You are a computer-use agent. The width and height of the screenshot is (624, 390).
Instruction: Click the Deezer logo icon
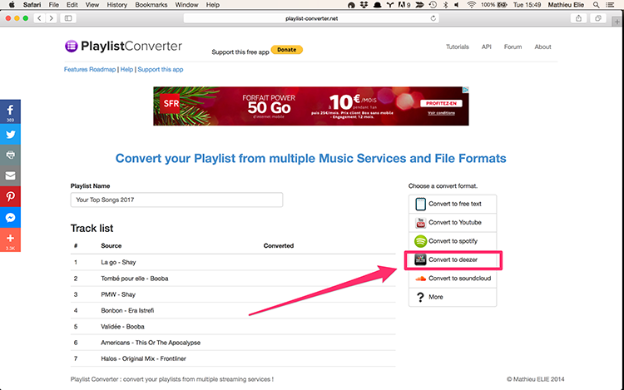[x=420, y=259]
